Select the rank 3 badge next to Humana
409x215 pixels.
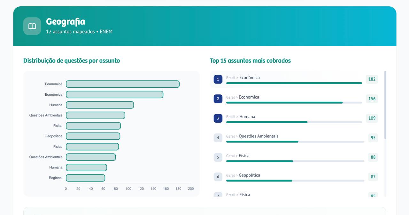click(x=218, y=118)
